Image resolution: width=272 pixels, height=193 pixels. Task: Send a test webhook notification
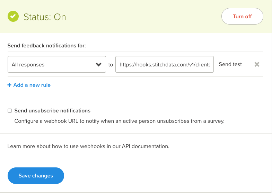pyautogui.click(x=230, y=64)
